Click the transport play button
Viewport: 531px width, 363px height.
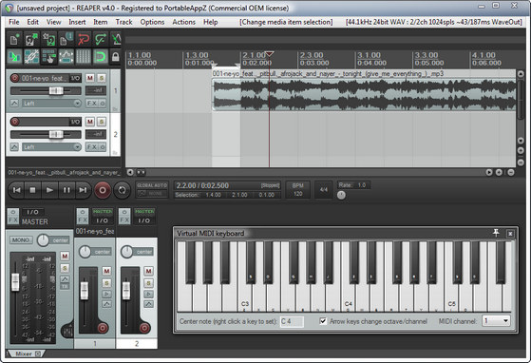click(49, 190)
